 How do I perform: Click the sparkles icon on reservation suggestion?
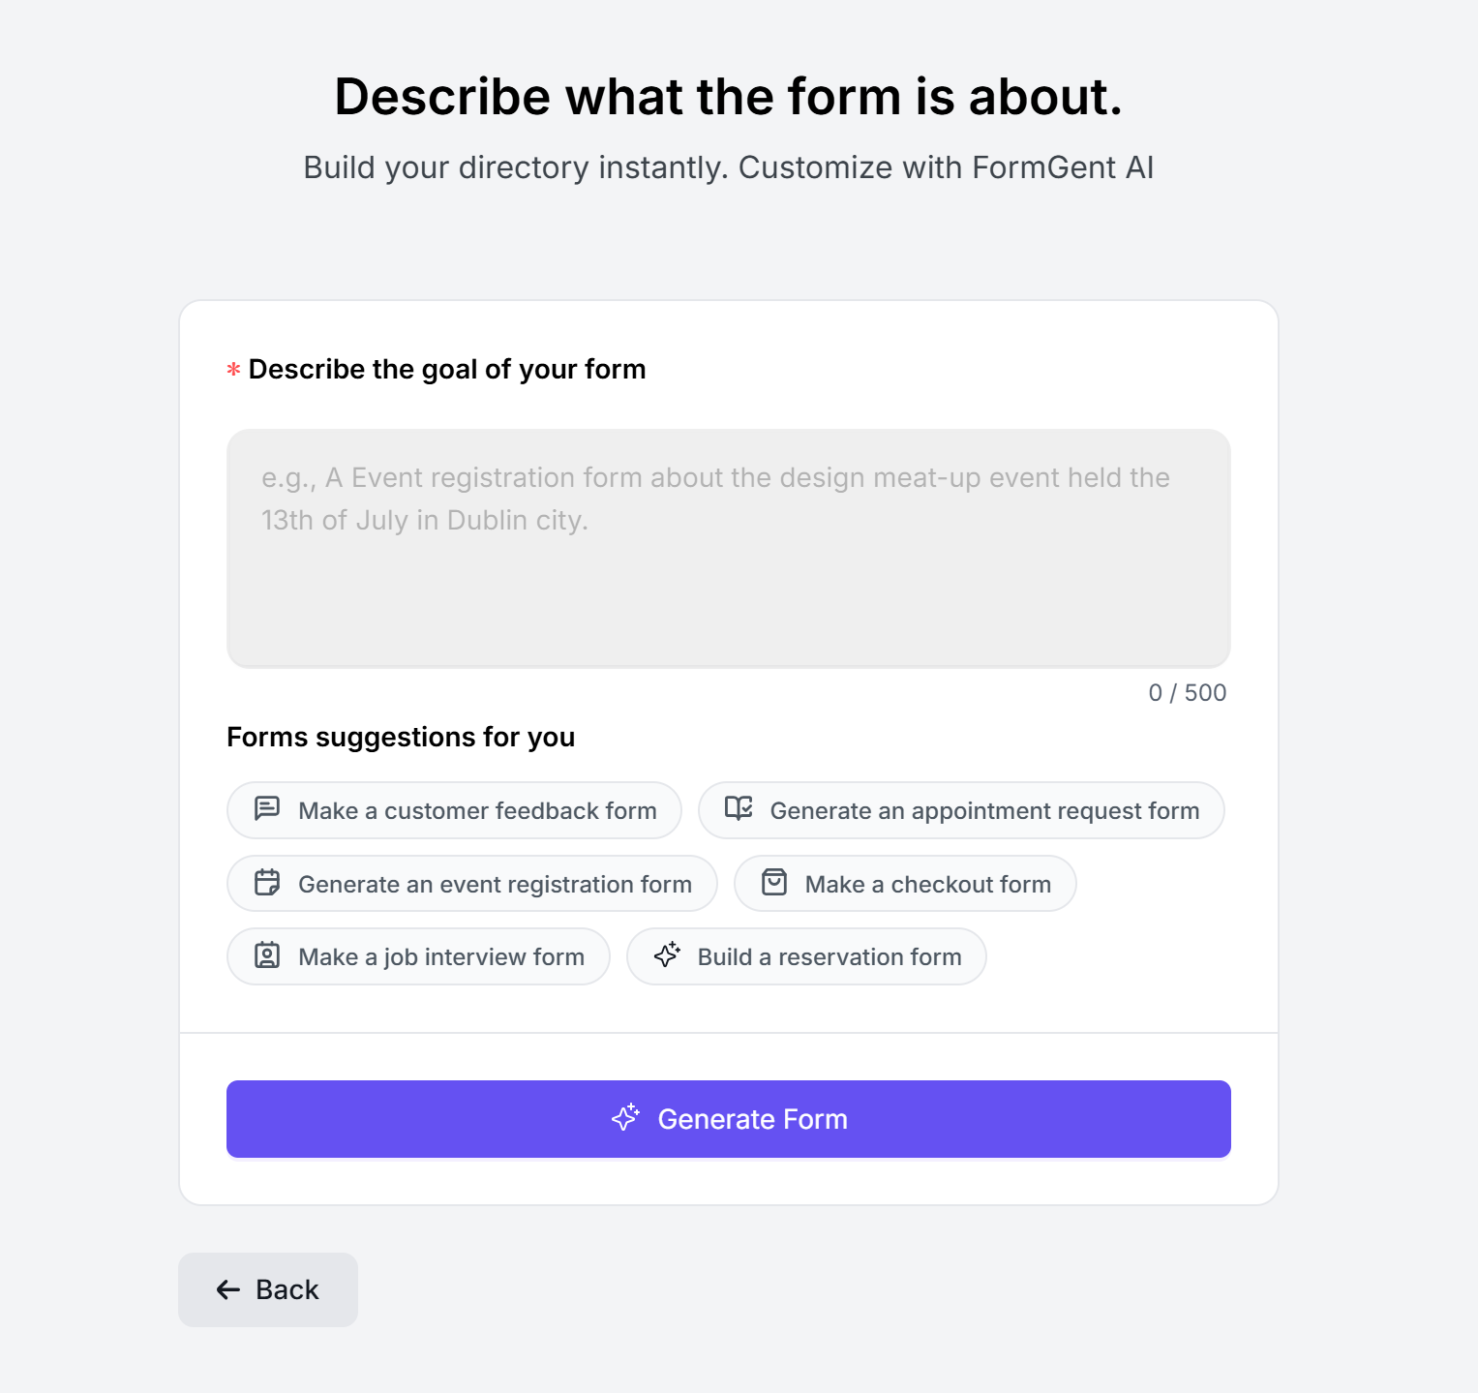click(x=668, y=956)
